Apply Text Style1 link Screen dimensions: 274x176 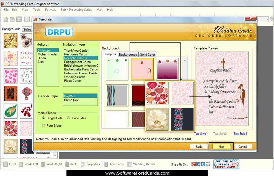[201, 134]
